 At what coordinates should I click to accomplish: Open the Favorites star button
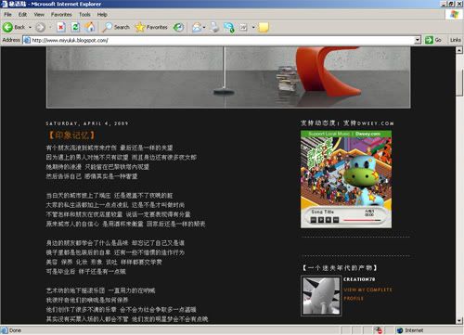coord(151,28)
